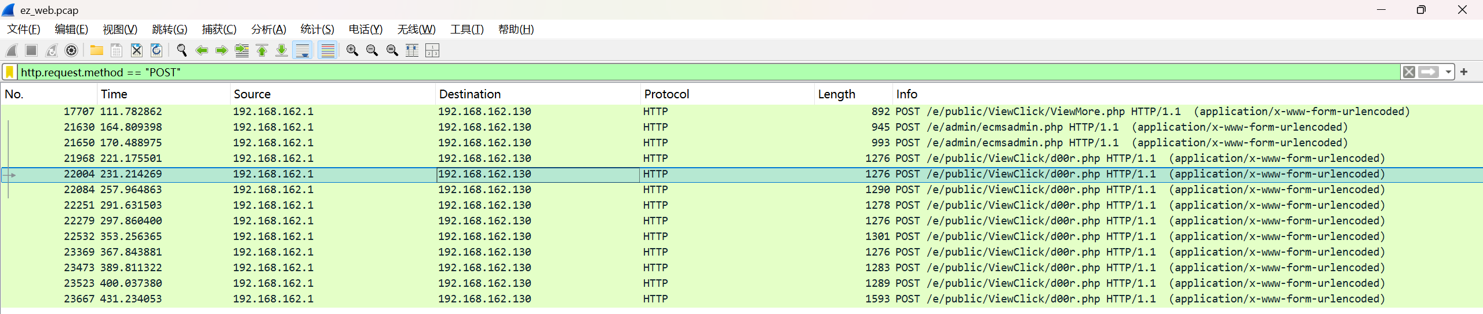Click the close capture file icon

[x=136, y=51]
